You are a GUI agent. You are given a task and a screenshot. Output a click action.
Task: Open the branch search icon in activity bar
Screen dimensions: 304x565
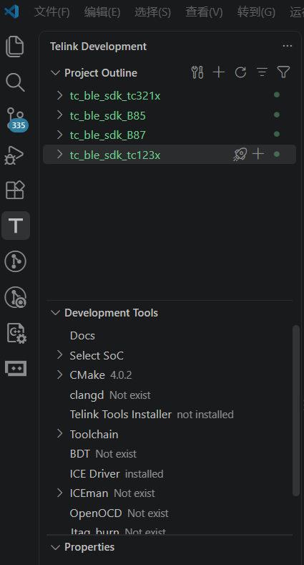tap(15, 297)
